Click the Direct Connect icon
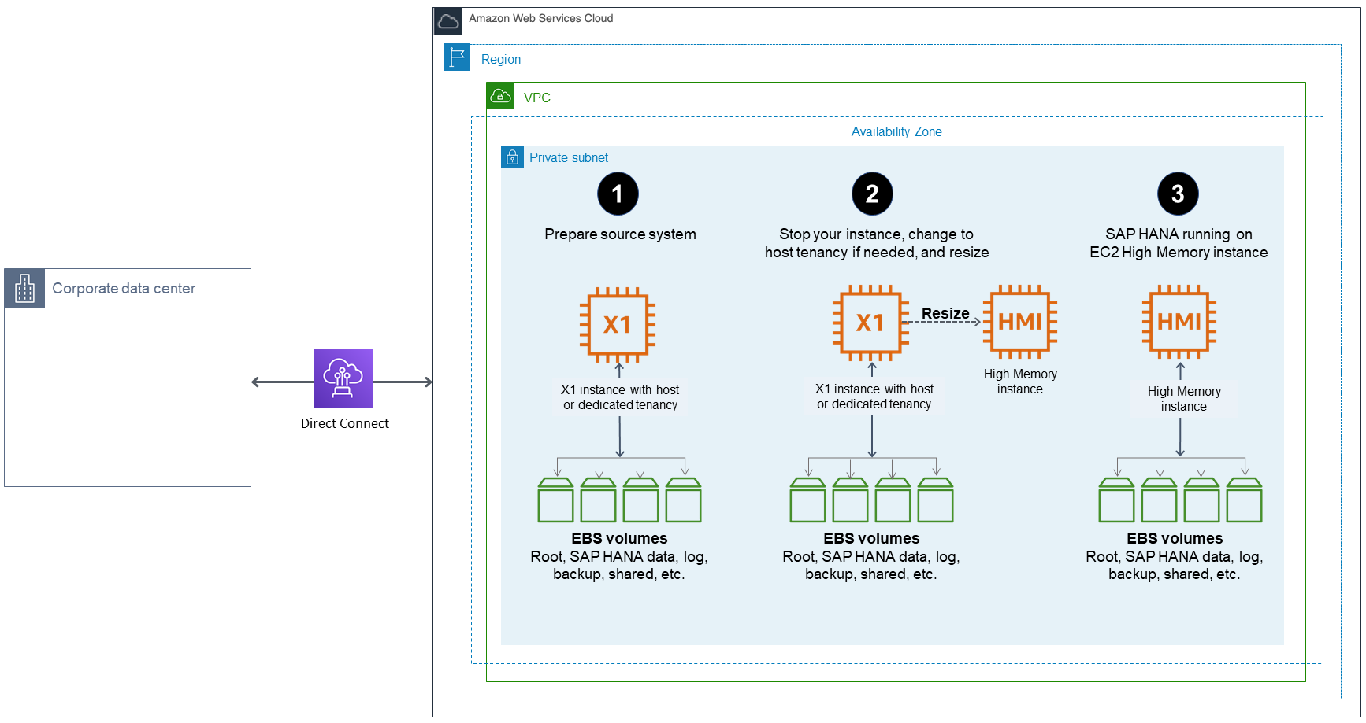This screenshot has height=723, width=1366. tap(343, 378)
